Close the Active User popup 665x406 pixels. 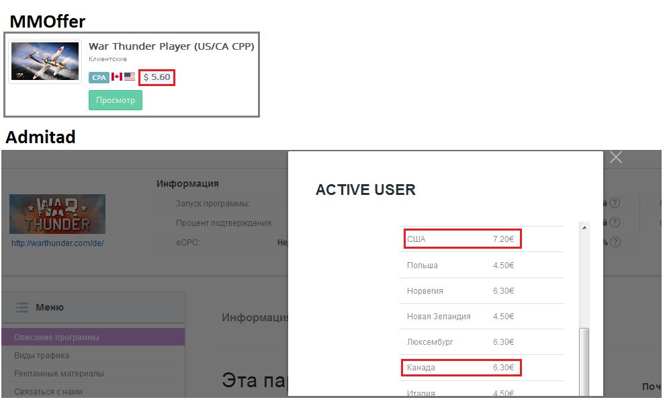[x=615, y=158]
